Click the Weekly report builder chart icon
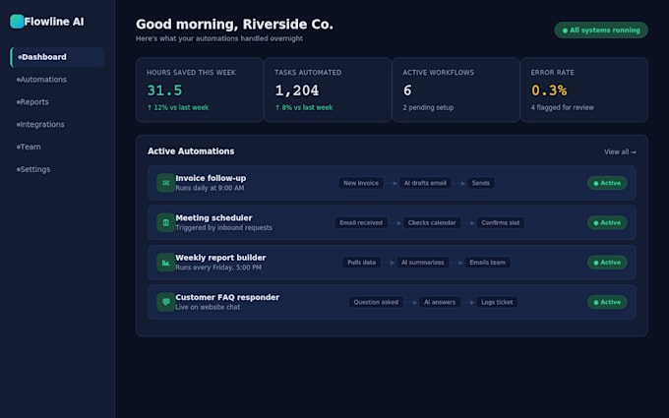 click(166, 263)
